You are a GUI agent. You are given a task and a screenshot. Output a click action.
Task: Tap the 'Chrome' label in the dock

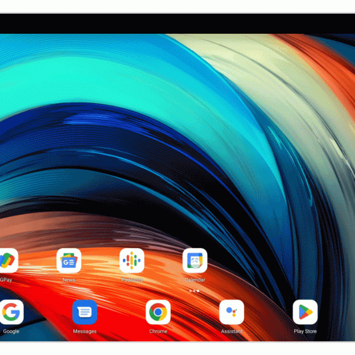[x=158, y=331]
